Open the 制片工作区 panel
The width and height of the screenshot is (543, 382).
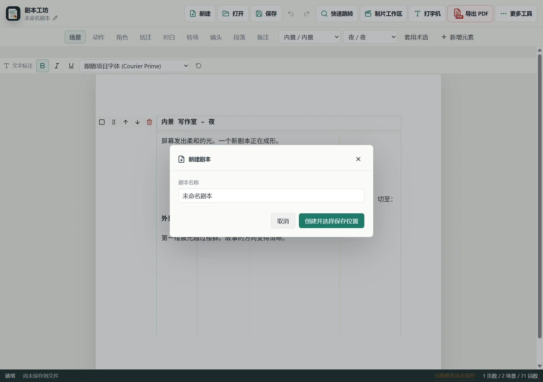[383, 14]
